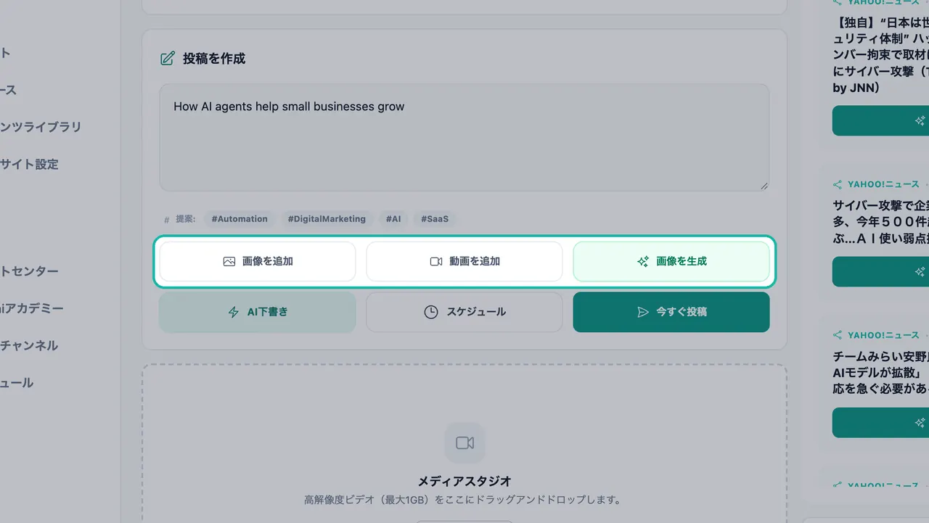Click the video camera icon above メディアスタジオ
This screenshot has width=929, height=523.
(x=464, y=442)
